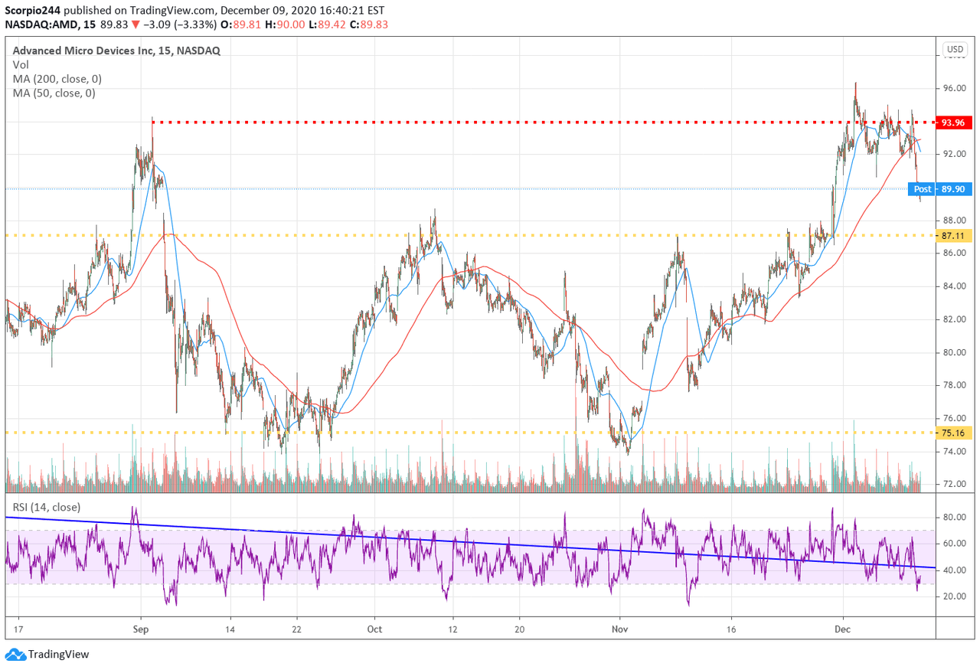Select the 'MA (50, close, 0)' indicator label
The height and width of the screenshot is (670, 980).
point(54,93)
